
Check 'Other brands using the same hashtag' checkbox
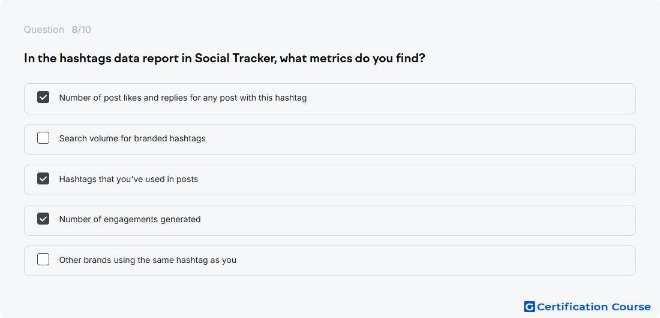43,259
